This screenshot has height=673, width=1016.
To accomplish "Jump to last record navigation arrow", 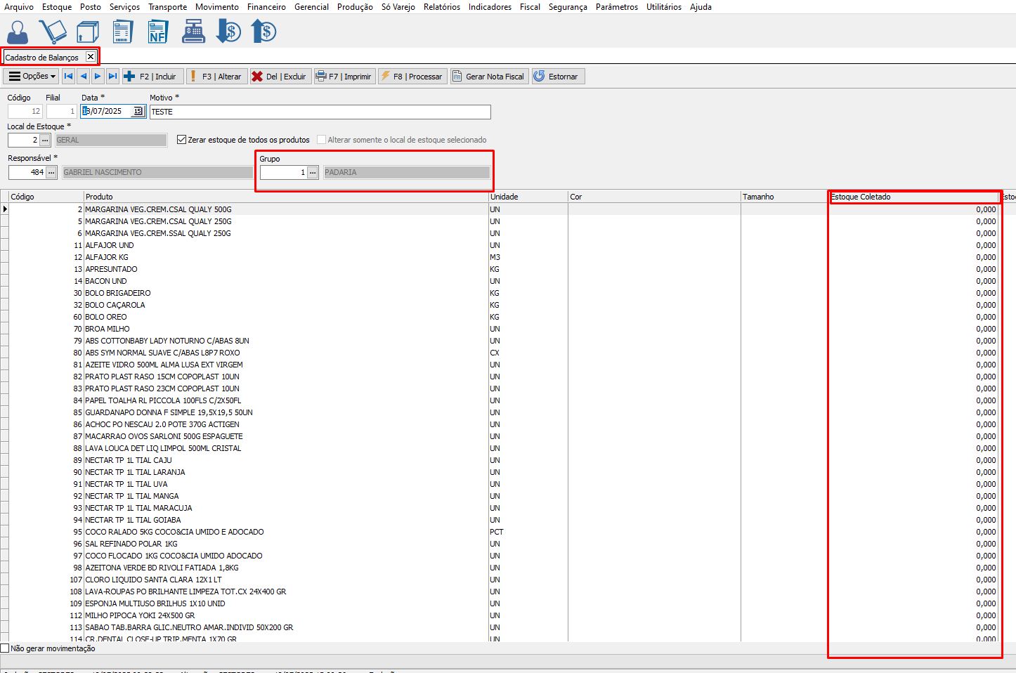I will [112, 77].
